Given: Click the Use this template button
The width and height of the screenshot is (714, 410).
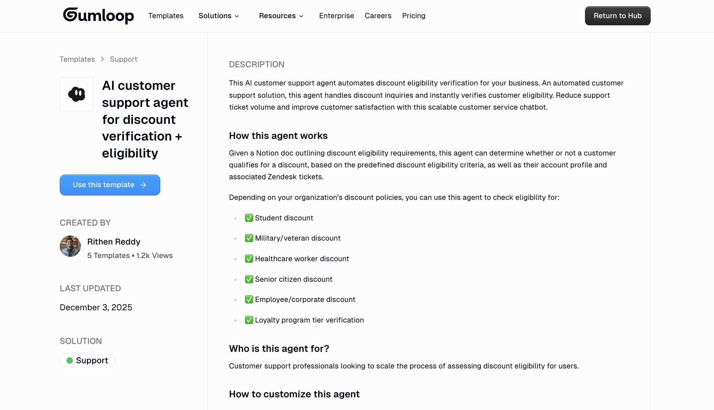Looking at the screenshot, I should tap(110, 185).
